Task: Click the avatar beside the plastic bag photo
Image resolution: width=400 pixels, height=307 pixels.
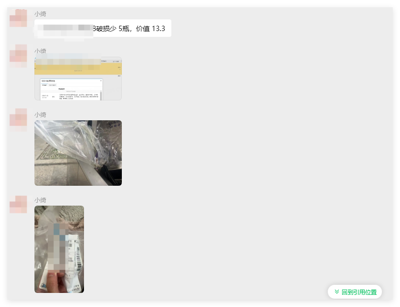Action: pos(18,118)
